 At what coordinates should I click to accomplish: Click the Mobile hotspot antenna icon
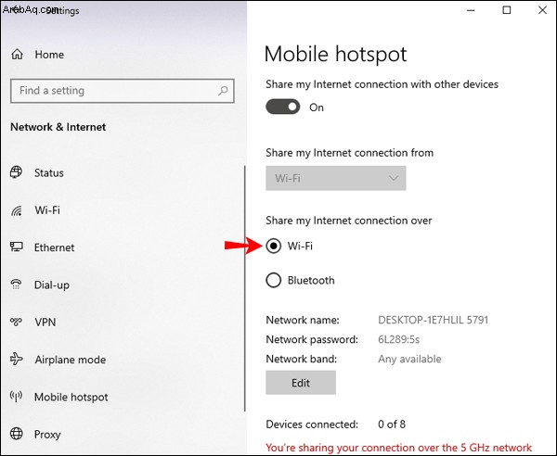[16, 396]
